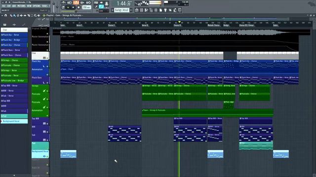Open the FILE menu
Screen dimensions: 316x177
[3, 6]
